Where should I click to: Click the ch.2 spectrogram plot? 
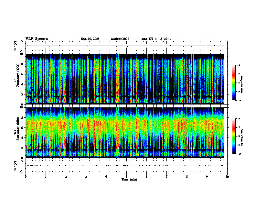(x=125, y=133)
